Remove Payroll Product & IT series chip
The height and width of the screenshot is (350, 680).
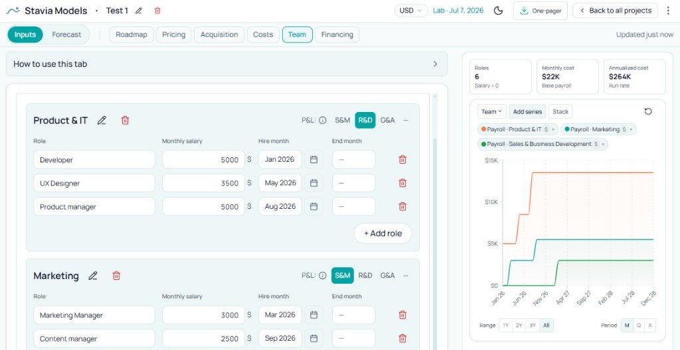coord(553,129)
